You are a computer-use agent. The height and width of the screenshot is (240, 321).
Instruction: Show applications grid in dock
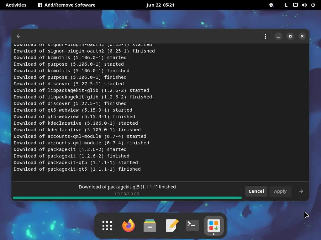click(x=107, y=226)
